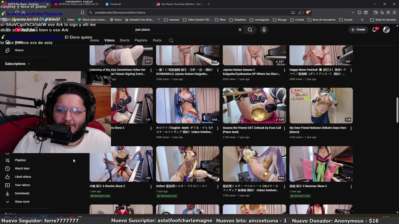Open the YouTube notifications bell

pyautogui.click(x=375, y=30)
